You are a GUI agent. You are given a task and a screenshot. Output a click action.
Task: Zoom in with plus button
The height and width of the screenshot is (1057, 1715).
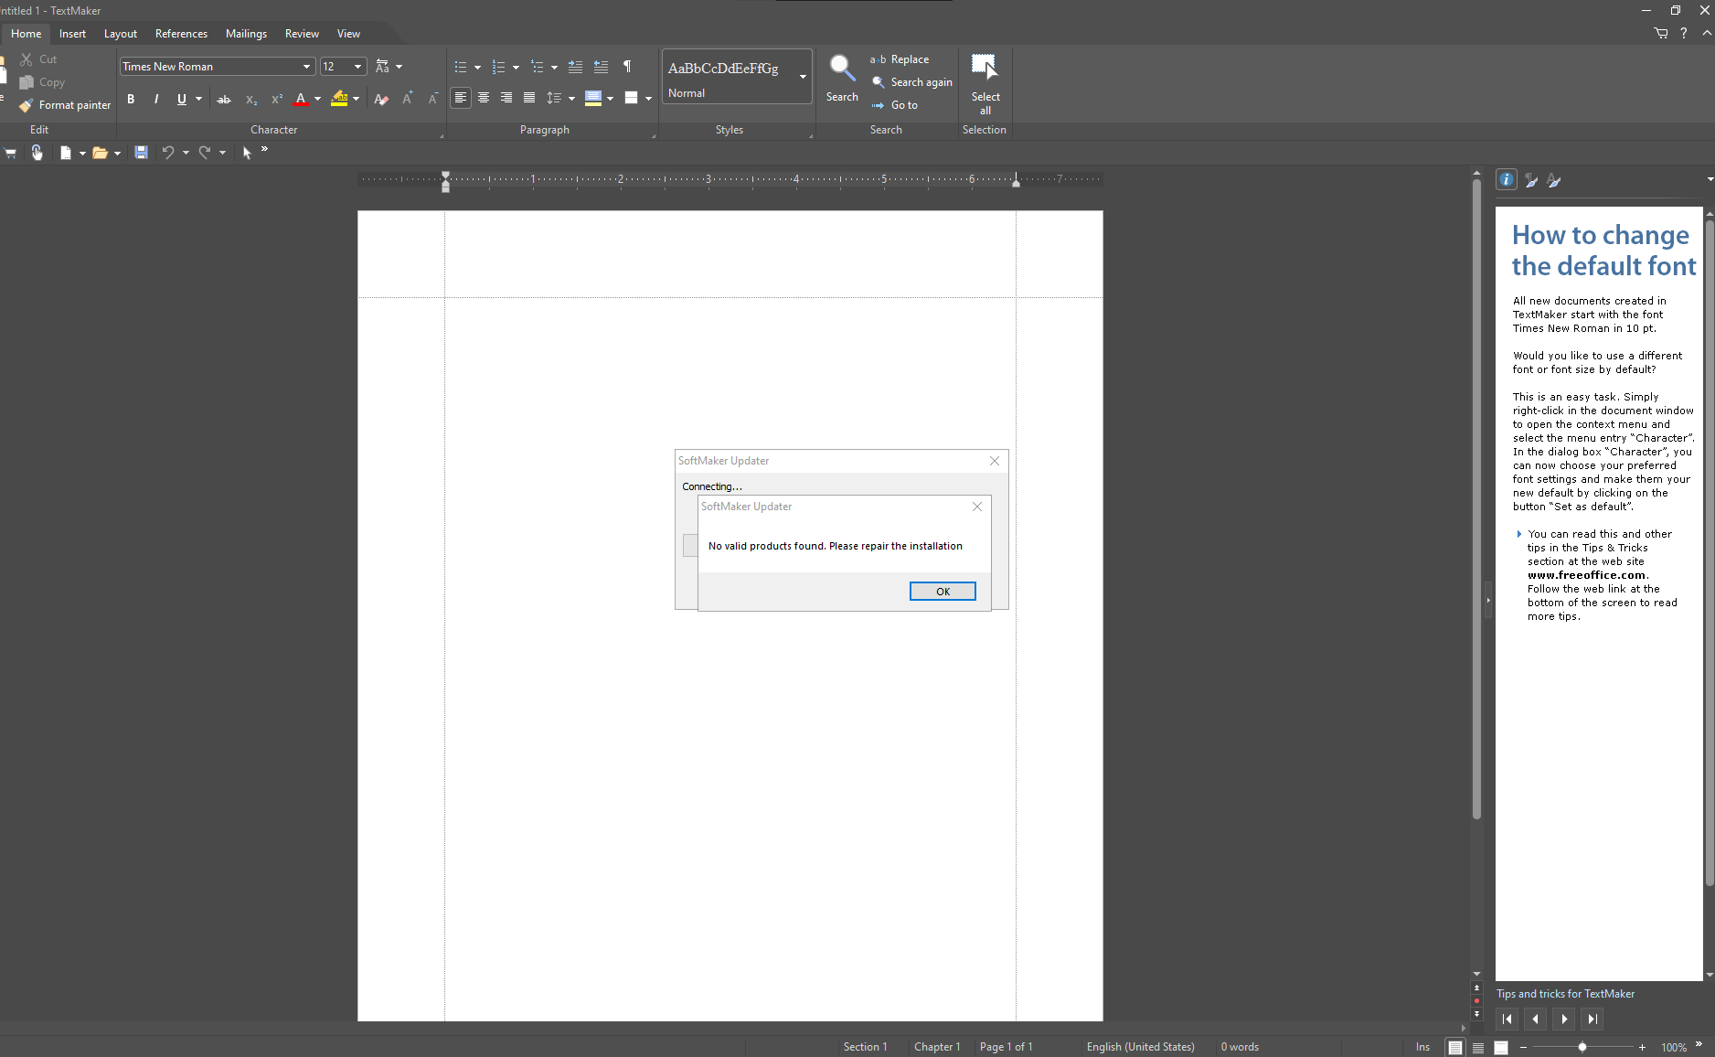click(1642, 1047)
